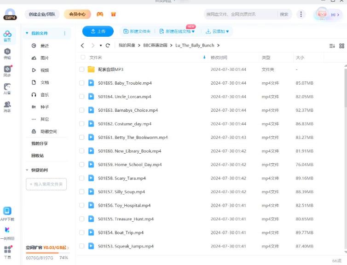
Task: Click 创建企业/团队 button
Action: [42, 14]
